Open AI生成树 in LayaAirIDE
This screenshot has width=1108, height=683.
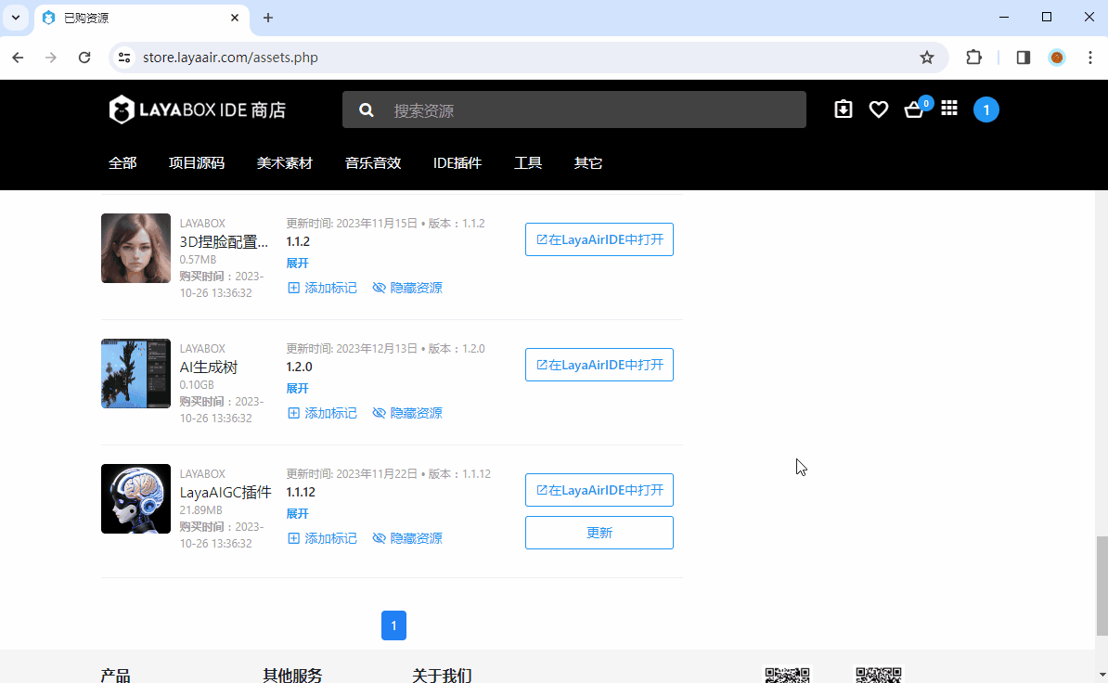(x=599, y=365)
